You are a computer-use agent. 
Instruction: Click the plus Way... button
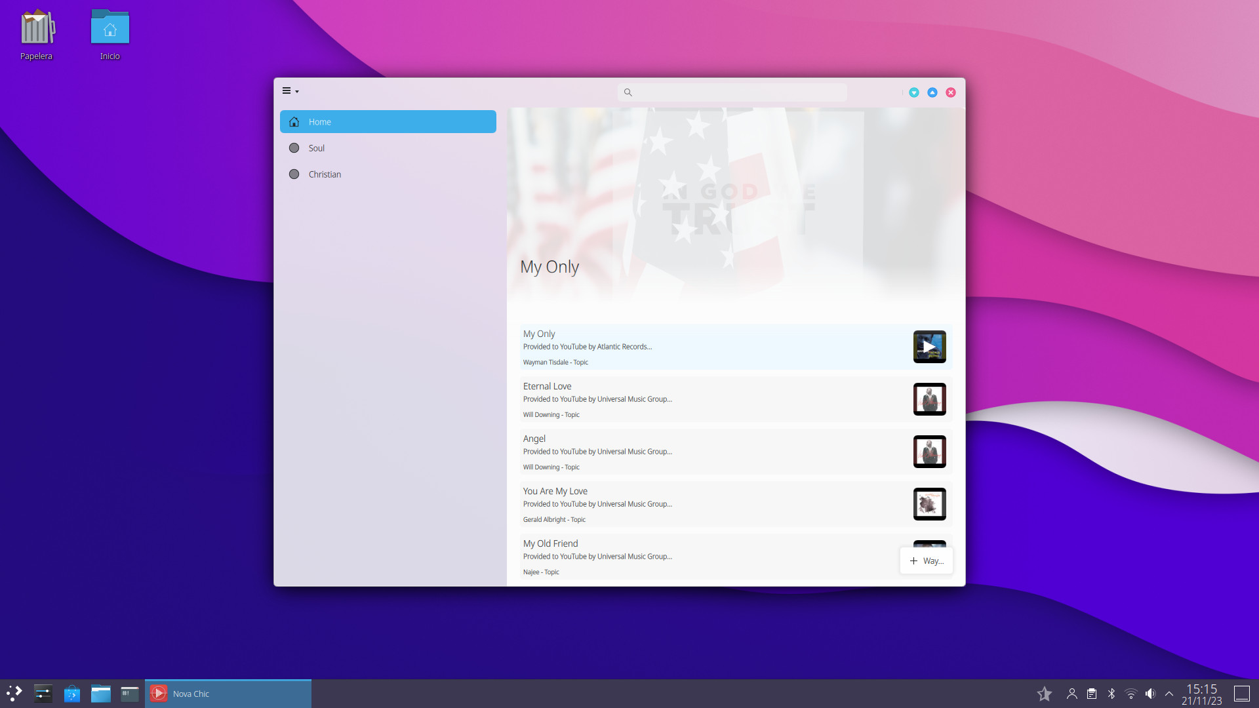pos(926,560)
